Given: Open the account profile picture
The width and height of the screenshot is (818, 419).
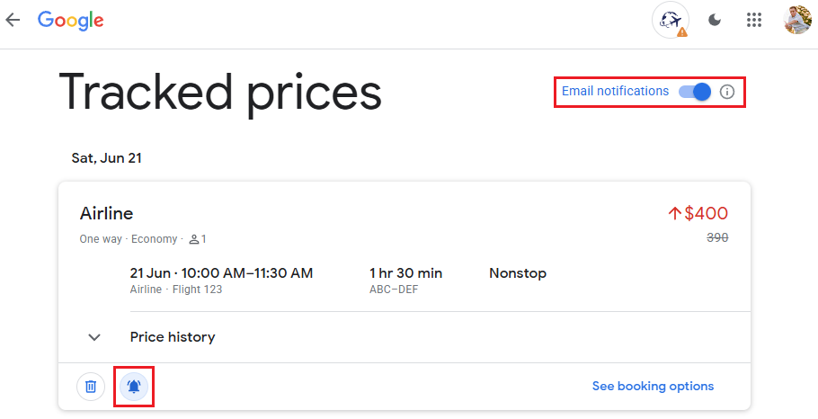Looking at the screenshot, I should [x=797, y=21].
